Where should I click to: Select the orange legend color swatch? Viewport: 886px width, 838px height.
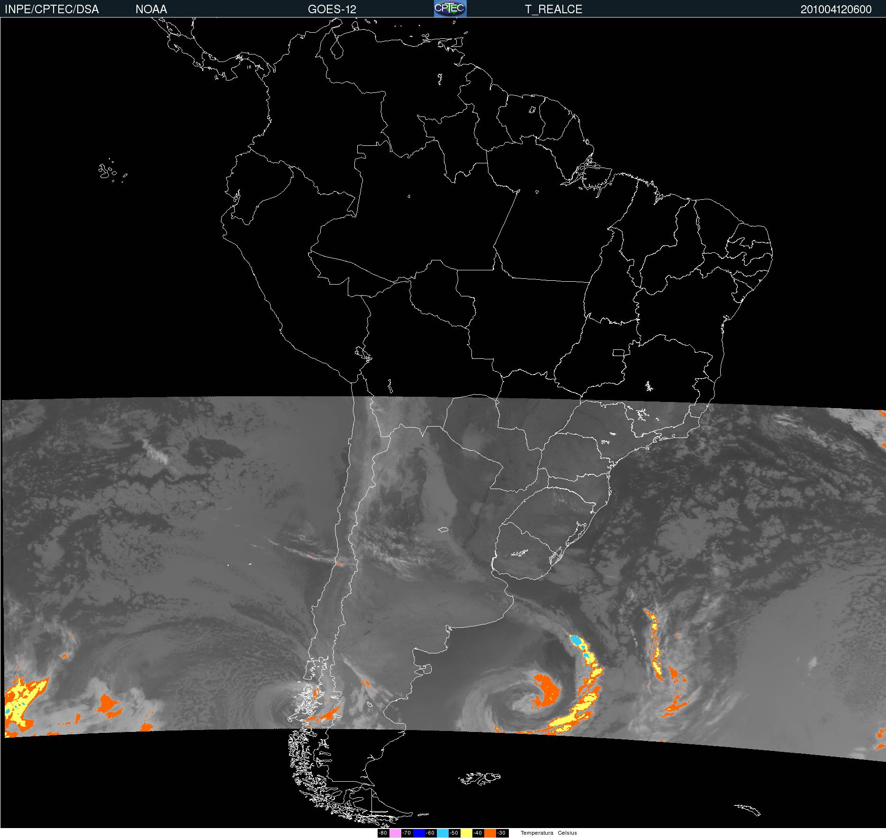490,833
